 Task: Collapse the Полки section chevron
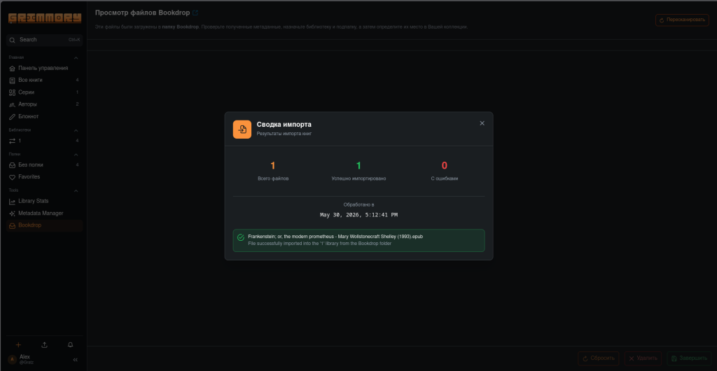[76, 155]
